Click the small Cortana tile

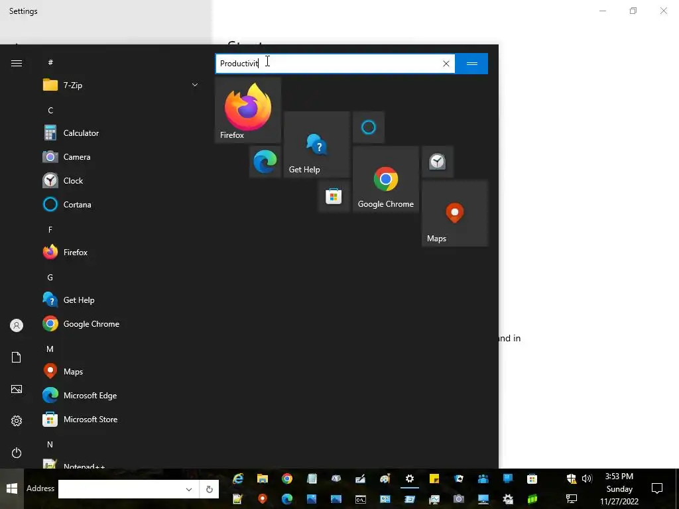(x=369, y=127)
